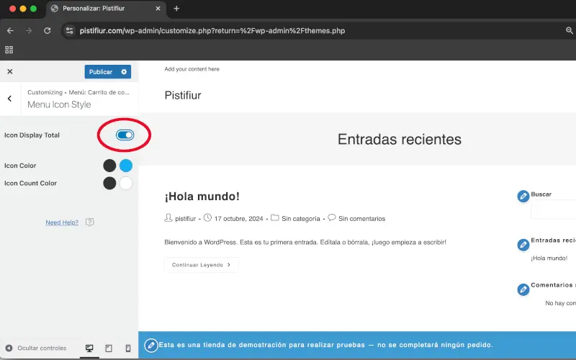Click the help question mark icon
Viewport: 576px width, 360px height.
click(89, 222)
